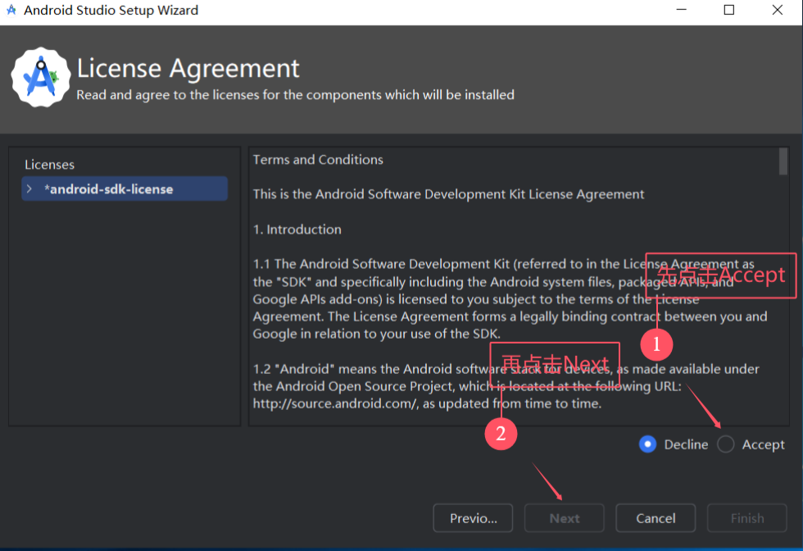Click the License Agreement header title

[188, 68]
